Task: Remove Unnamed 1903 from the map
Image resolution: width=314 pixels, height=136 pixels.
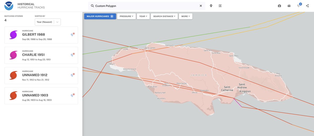Action: click(x=73, y=95)
